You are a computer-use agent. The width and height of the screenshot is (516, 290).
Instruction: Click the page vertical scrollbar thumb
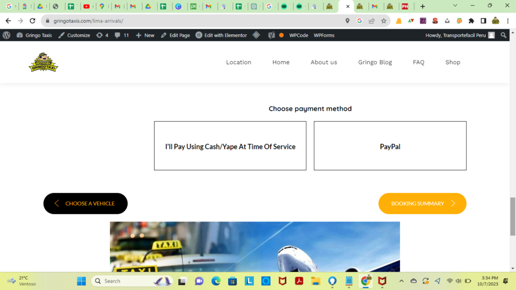click(x=512, y=216)
